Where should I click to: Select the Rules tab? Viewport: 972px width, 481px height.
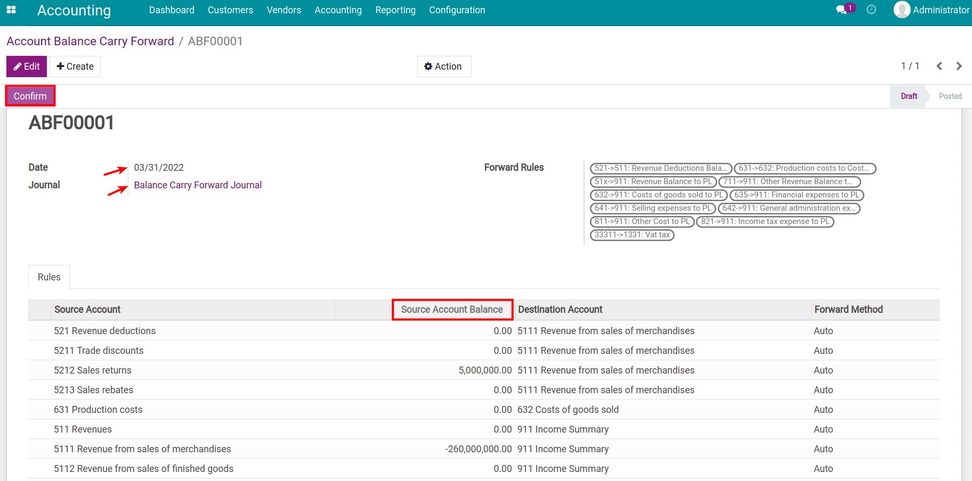[x=49, y=277]
